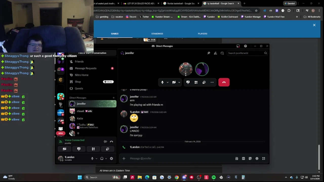Select the Tasha direct message
Image resolution: width=324 pixels, height=182 pixels.
(92, 126)
